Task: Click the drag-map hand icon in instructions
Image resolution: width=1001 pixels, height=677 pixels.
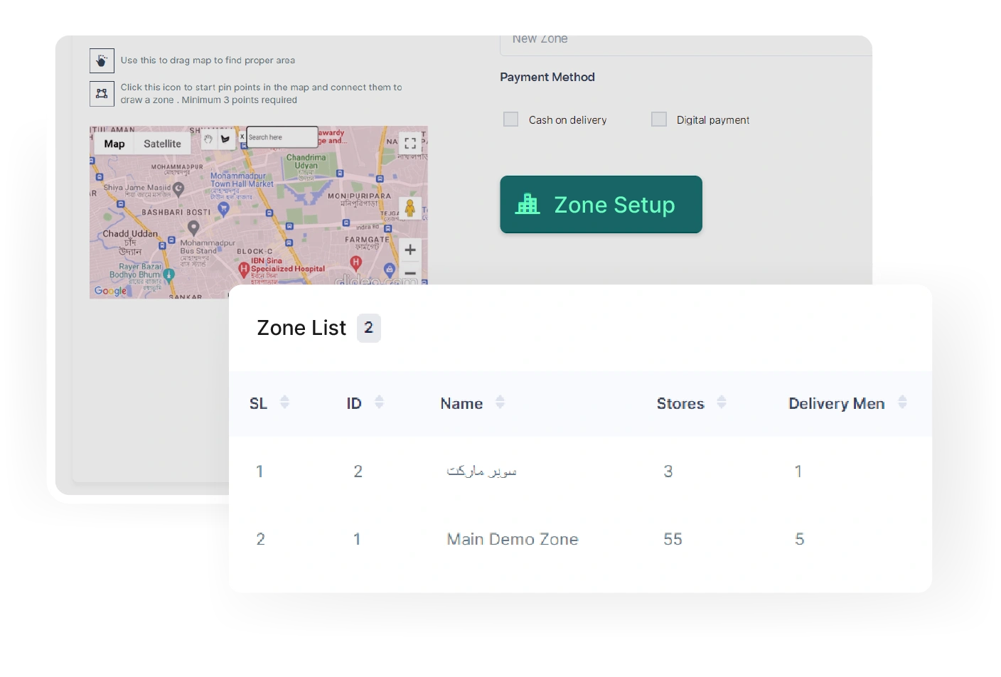Action: 102,61
